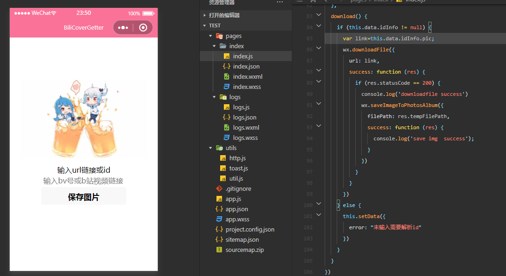506x276 pixels.
Task: Click the 输入bv号或b站视频链接 input field
Action: click(83, 181)
